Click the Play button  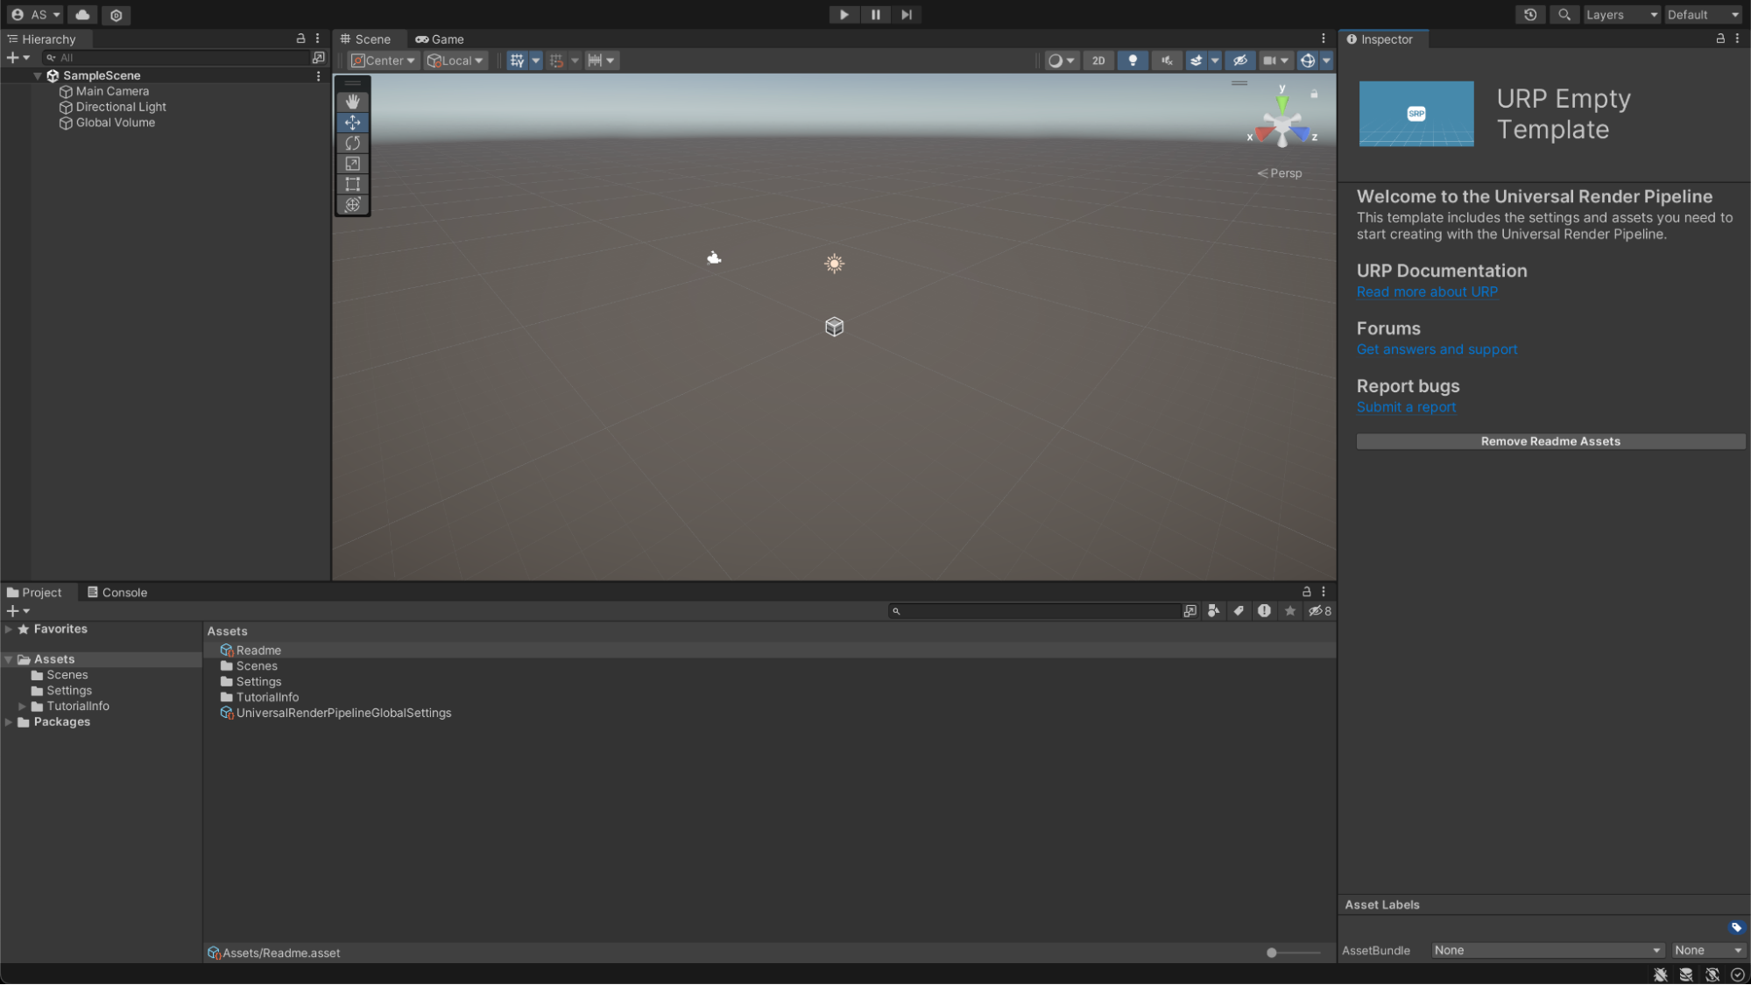pyautogui.click(x=844, y=15)
